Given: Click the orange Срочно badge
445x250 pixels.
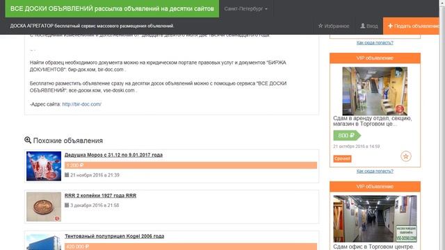Looking at the screenshot, I should (342, 159).
